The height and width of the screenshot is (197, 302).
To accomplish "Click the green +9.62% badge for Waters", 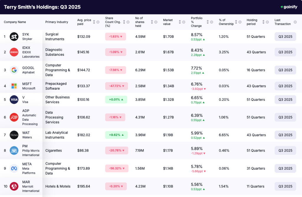I will 116,135.
